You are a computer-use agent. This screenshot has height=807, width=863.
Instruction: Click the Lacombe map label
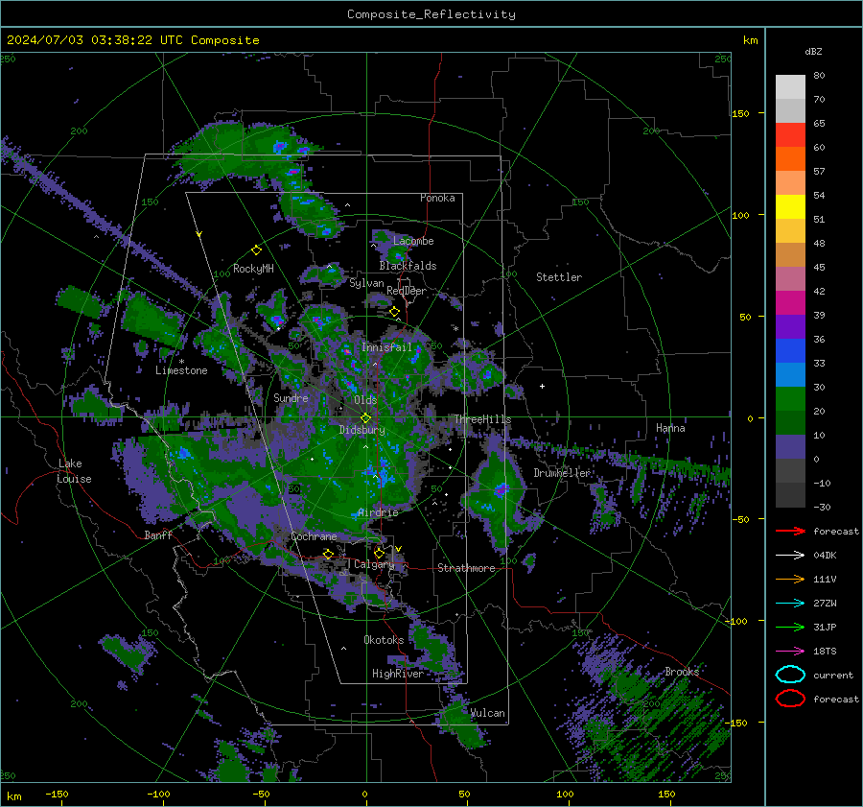[413, 241]
